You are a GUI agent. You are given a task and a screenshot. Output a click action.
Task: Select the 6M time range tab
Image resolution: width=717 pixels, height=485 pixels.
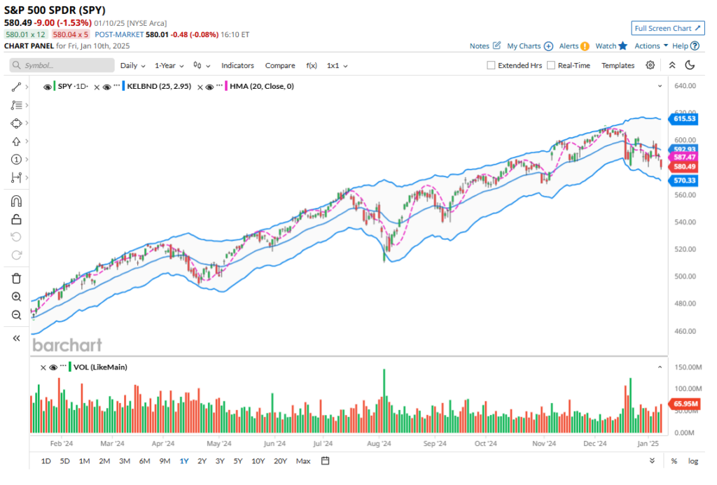click(x=144, y=461)
